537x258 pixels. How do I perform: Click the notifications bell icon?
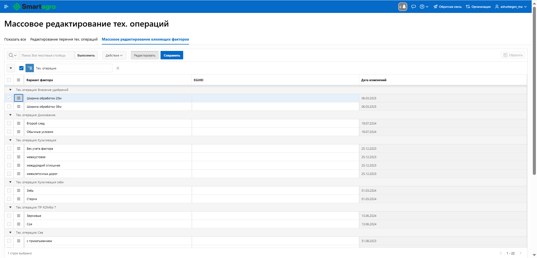click(403, 7)
